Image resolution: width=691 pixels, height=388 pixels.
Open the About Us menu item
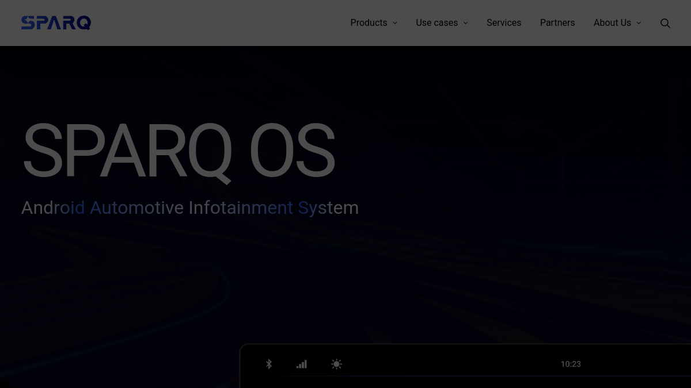tap(612, 23)
